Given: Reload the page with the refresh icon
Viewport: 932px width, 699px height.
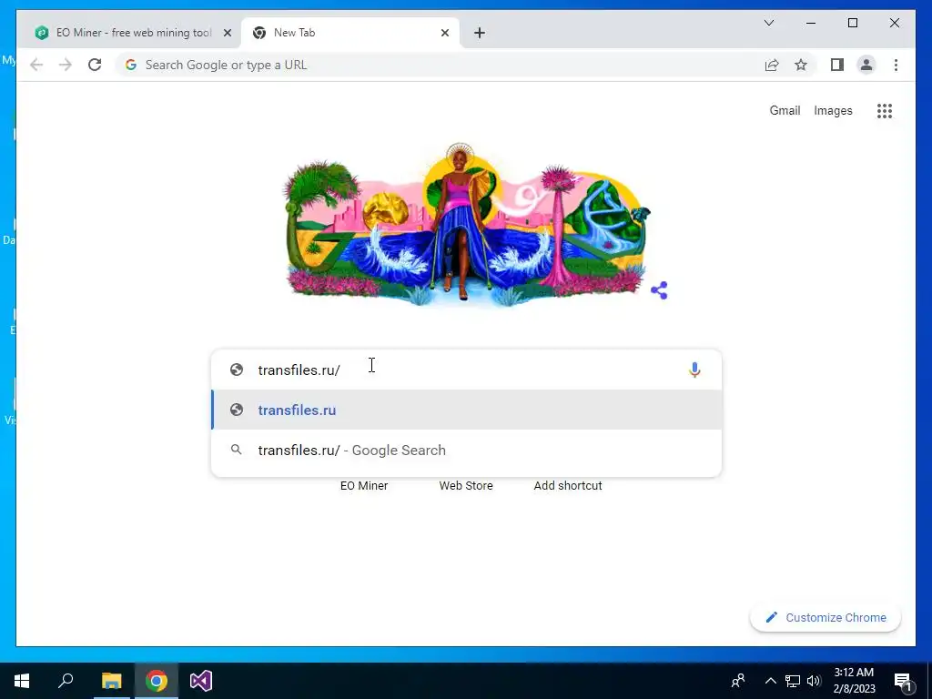Looking at the screenshot, I should (95, 65).
